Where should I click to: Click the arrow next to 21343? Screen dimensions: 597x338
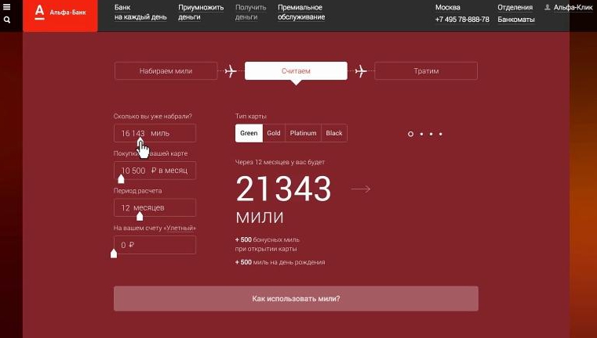pyautogui.click(x=361, y=189)
